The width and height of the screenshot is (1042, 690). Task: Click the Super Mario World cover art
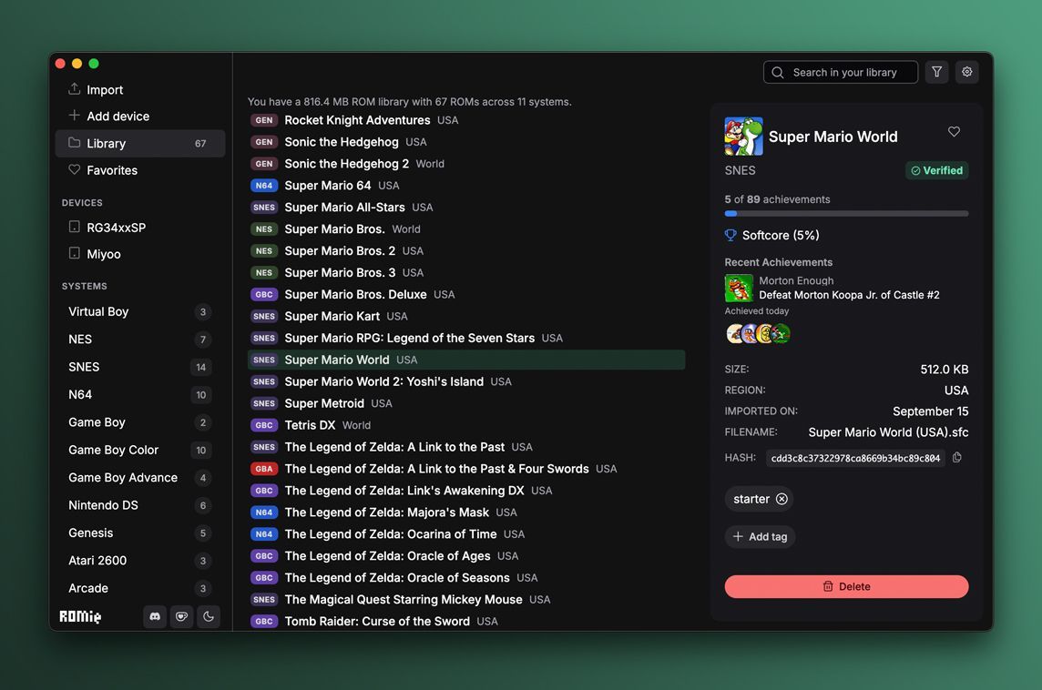tap(743, 137)
